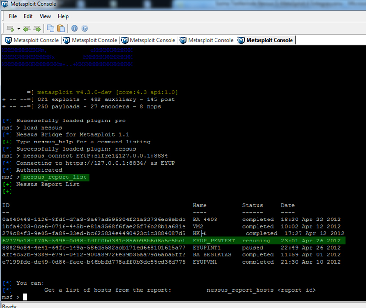Click report ID starting with aff4c52b
The width and height of the screenshot is (366, 308).
tap(94, 254)
